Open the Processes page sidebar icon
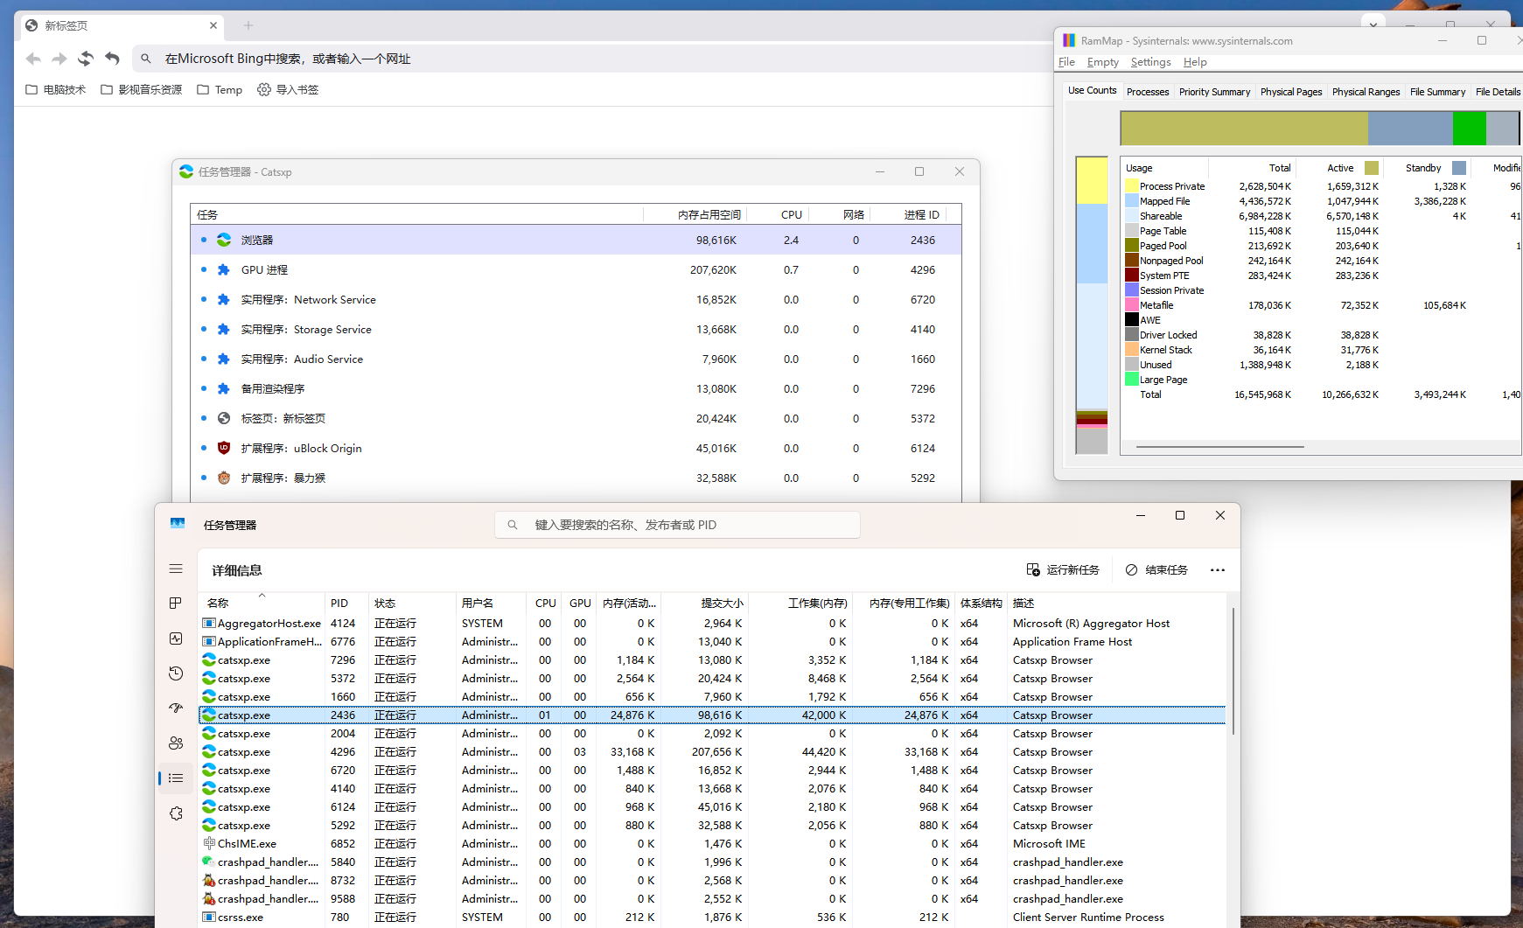The width and height of the screenshot is (1523, 928). click(176, 604)
